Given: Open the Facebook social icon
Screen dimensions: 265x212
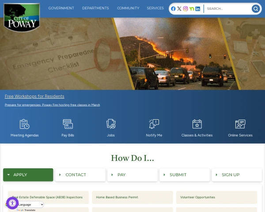Looking at the screenshot, I should [173, 9].
